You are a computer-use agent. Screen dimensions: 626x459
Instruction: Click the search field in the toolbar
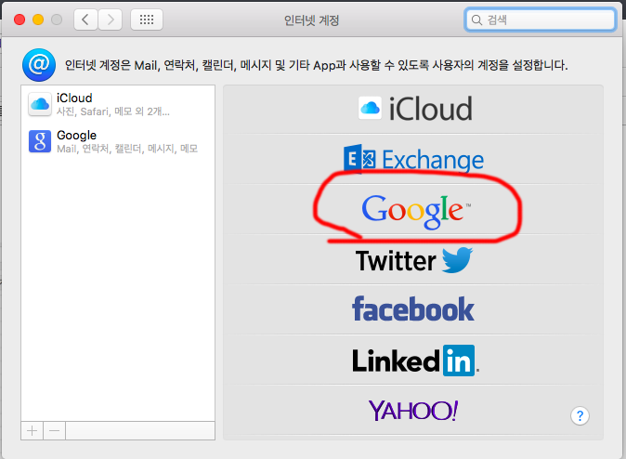pyautogui.click(x=540, y=20)
